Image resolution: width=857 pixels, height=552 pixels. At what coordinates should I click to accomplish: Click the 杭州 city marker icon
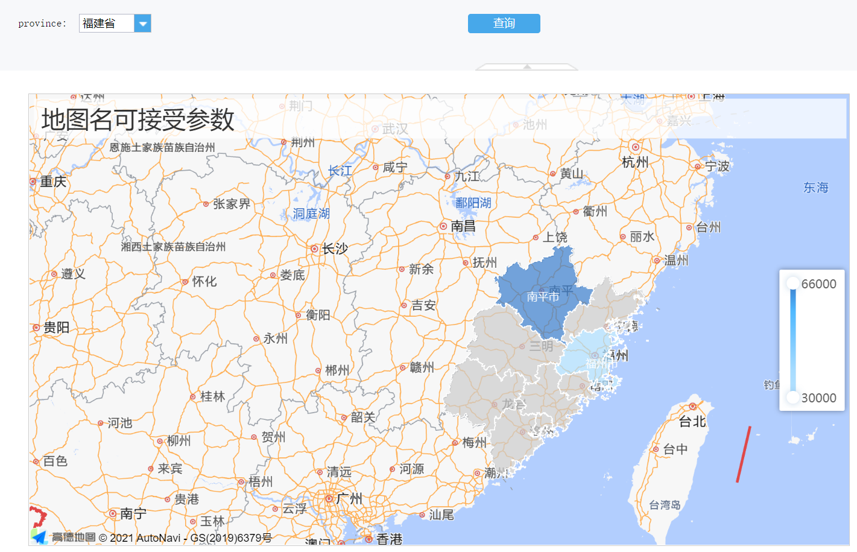635,147
